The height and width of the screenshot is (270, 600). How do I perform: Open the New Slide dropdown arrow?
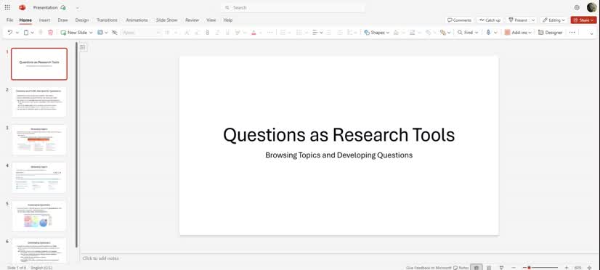click(x=91, y=33)
